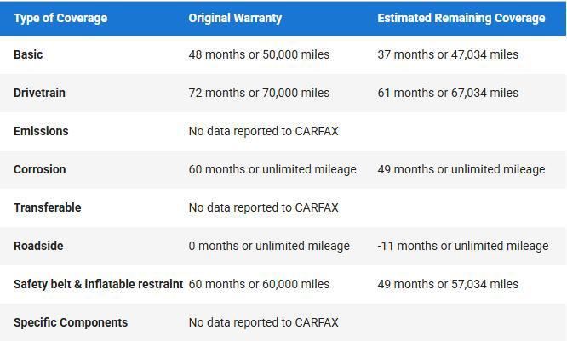Click the 48 months or 50,000 miles cell
The image size is (567, 341).
tap(259, 54)
